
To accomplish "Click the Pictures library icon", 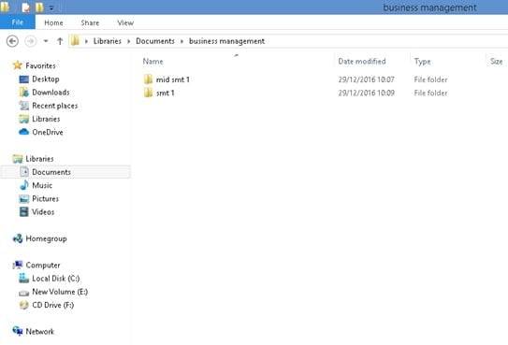I will coord(24,198).
